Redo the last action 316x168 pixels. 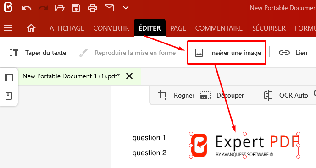click(x=43, y=8)
